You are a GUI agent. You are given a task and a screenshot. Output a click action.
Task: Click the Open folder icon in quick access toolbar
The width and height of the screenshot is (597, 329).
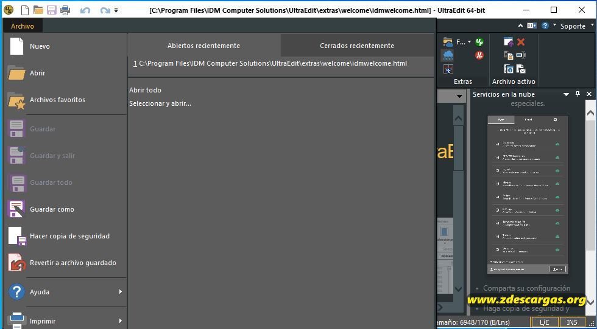(38, 10)
